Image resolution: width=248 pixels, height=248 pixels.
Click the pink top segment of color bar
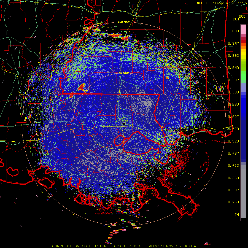[x=243, y=29]
